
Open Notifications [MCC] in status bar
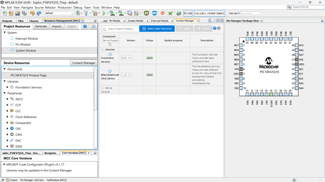[x=56, y=180]
